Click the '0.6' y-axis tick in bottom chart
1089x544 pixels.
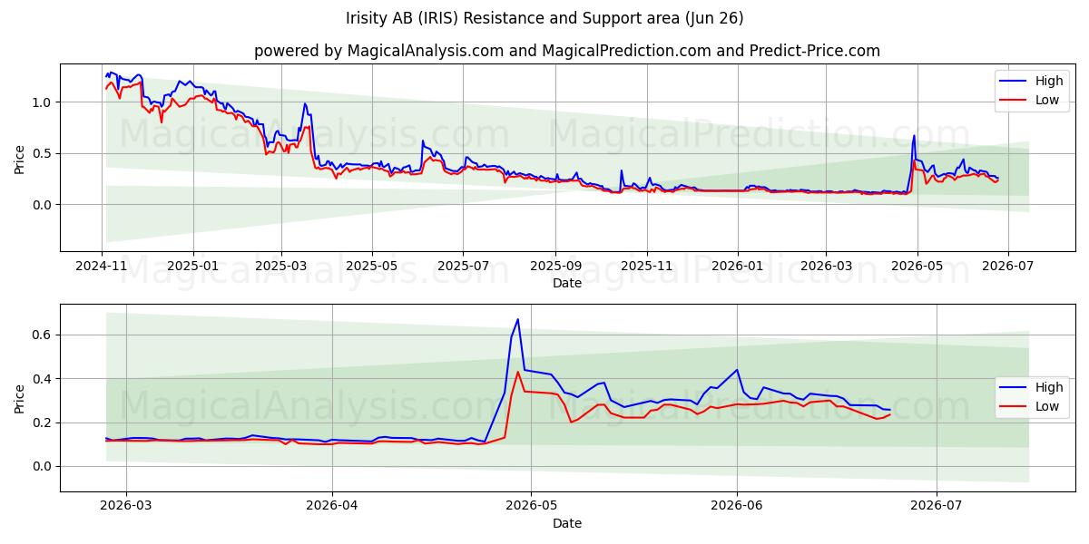pyautogui.click(x=44, y=335)
